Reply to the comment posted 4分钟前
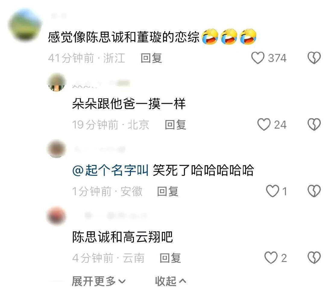This screenshot has width=335, height=289. pyautogui.click(x=170, y=258)
